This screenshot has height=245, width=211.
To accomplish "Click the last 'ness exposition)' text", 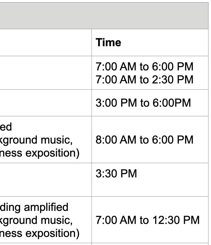I will point(40,233).
